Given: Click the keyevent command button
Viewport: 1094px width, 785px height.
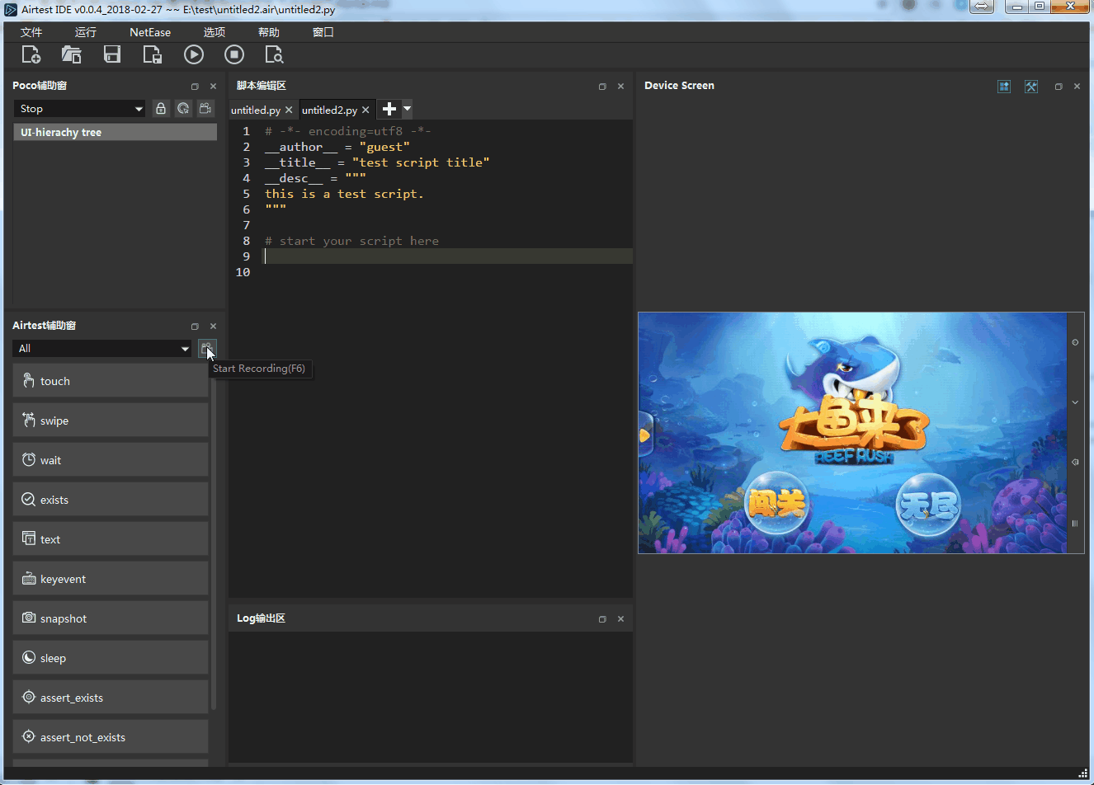Looking at the screenshot, I should 111,579.
